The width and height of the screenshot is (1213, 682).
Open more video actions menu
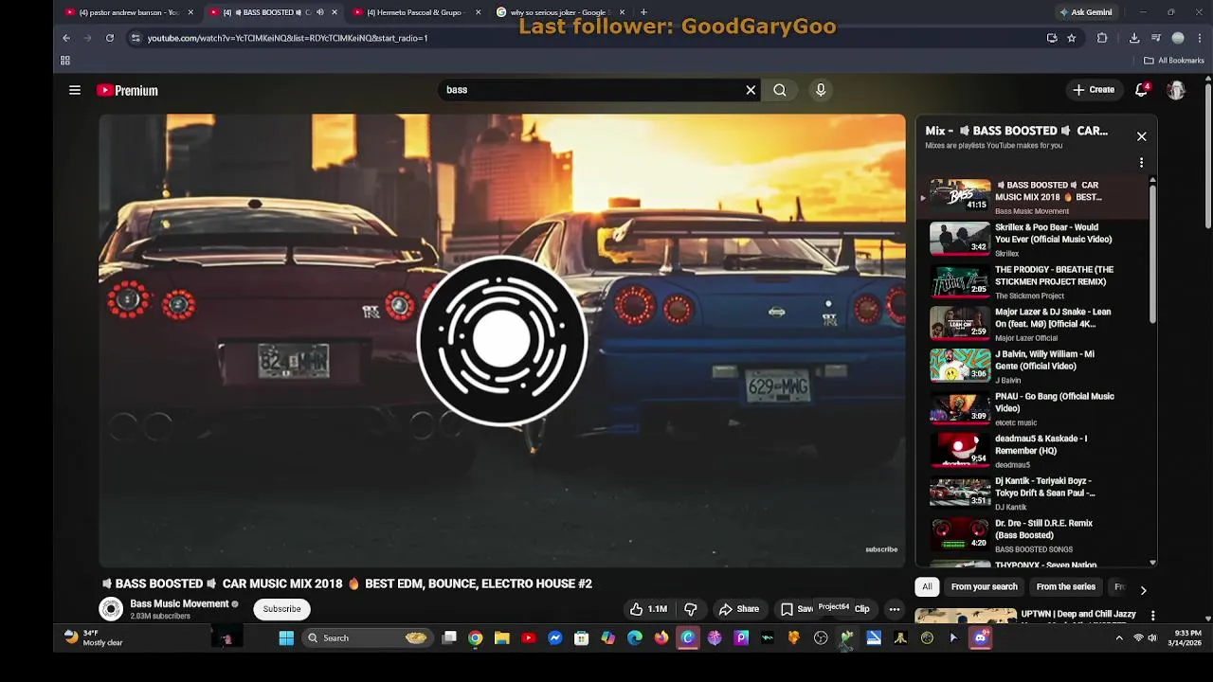click(x=894, y=609)
